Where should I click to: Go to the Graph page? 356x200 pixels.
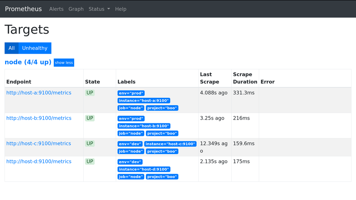76,9
